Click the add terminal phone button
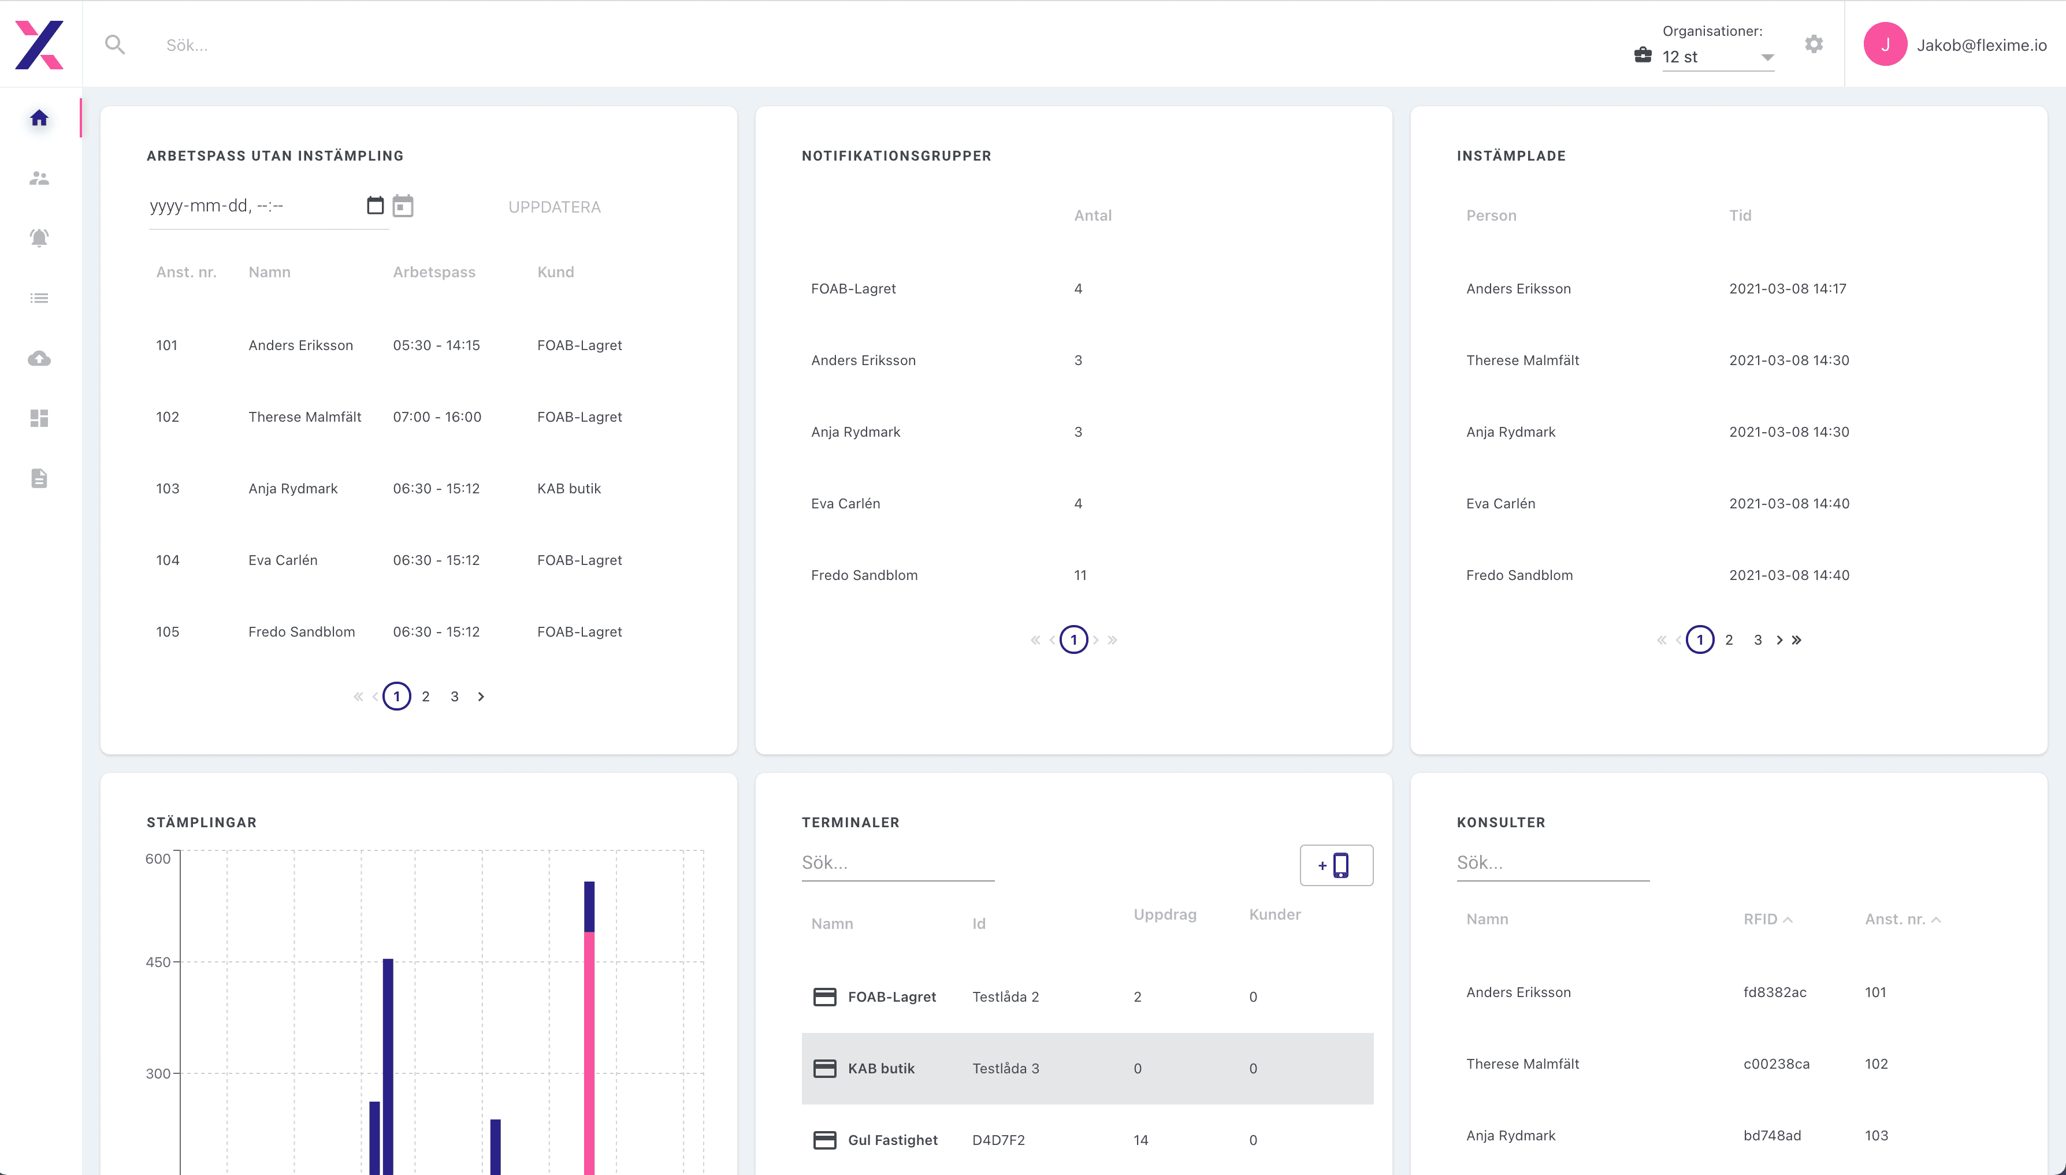This screenshot has width=2066, height=1175. point(1336,865)
